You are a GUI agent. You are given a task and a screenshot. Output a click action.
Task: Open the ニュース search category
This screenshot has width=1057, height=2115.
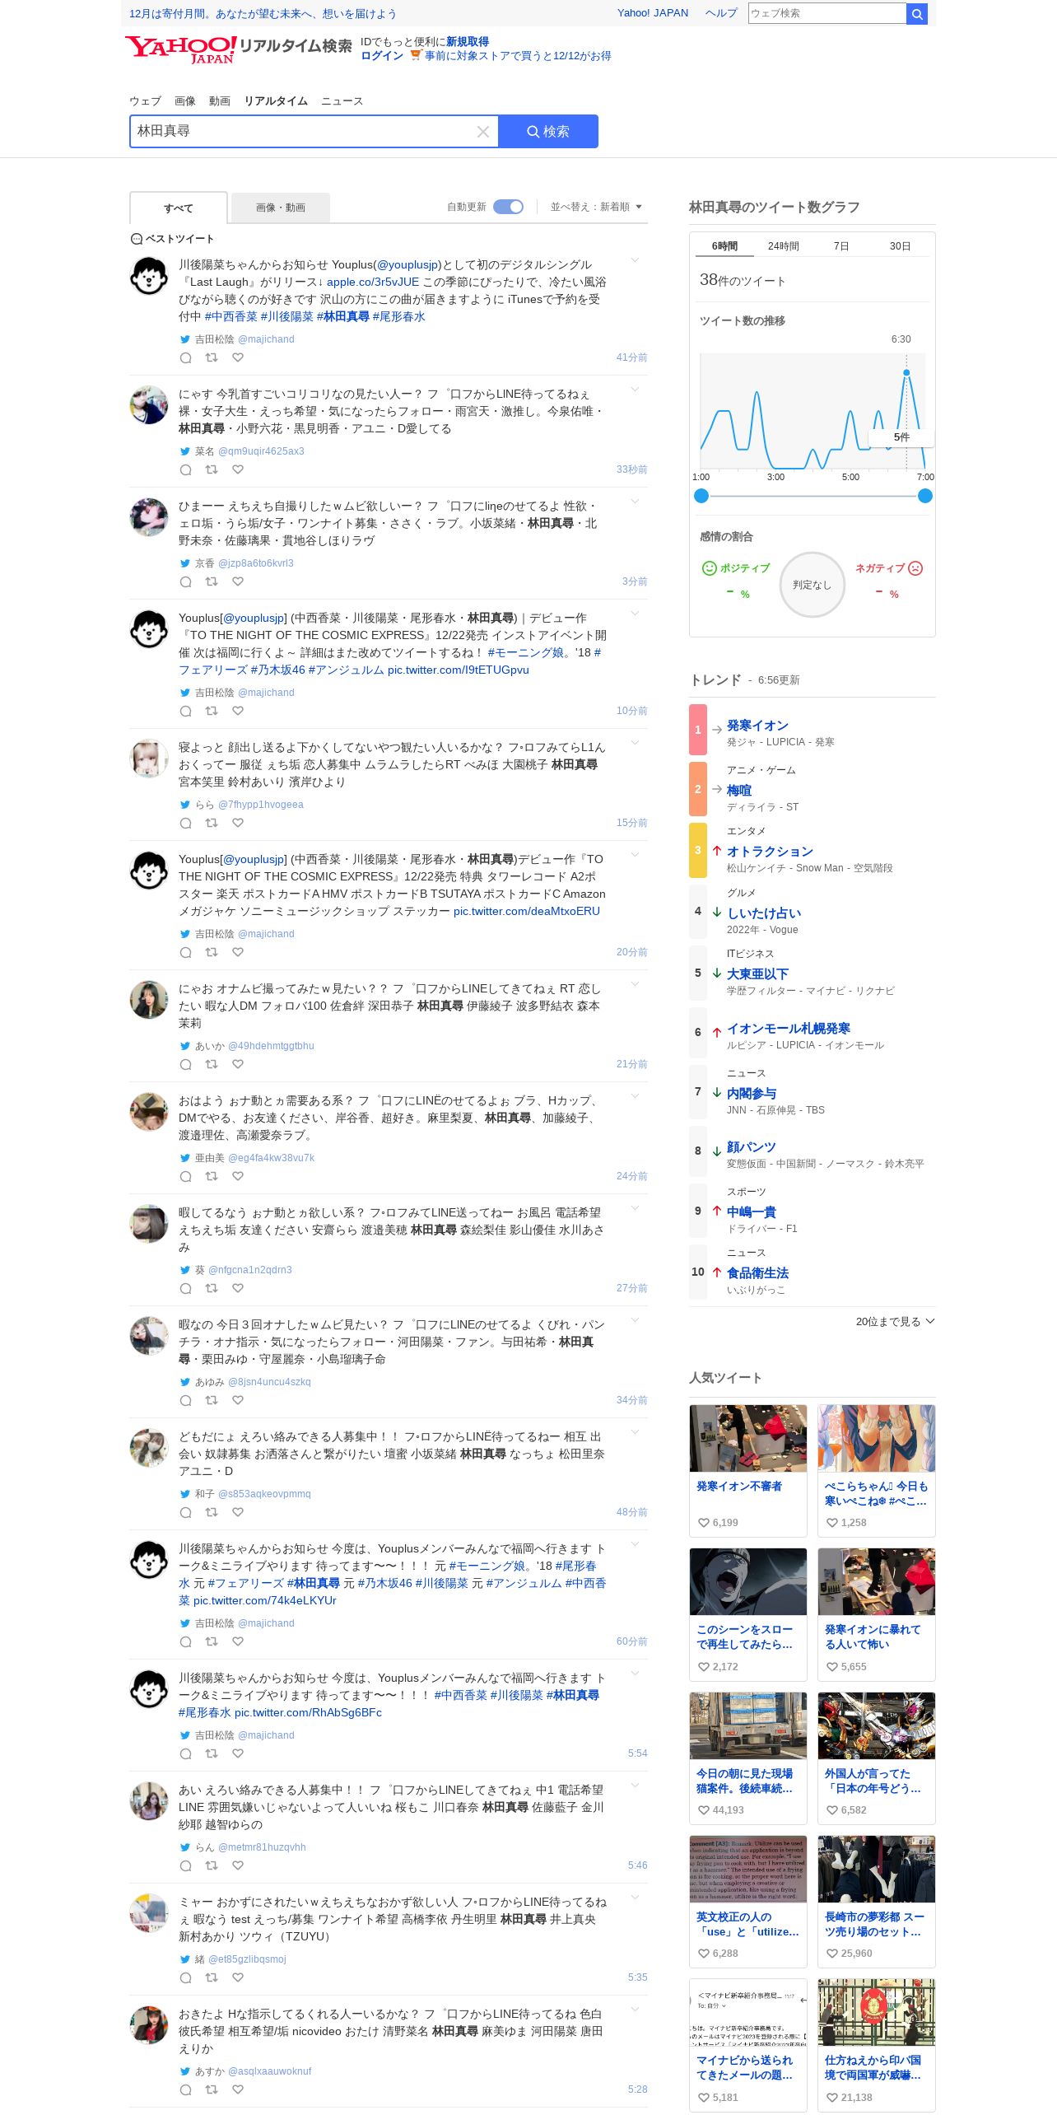tap(342, 101)
